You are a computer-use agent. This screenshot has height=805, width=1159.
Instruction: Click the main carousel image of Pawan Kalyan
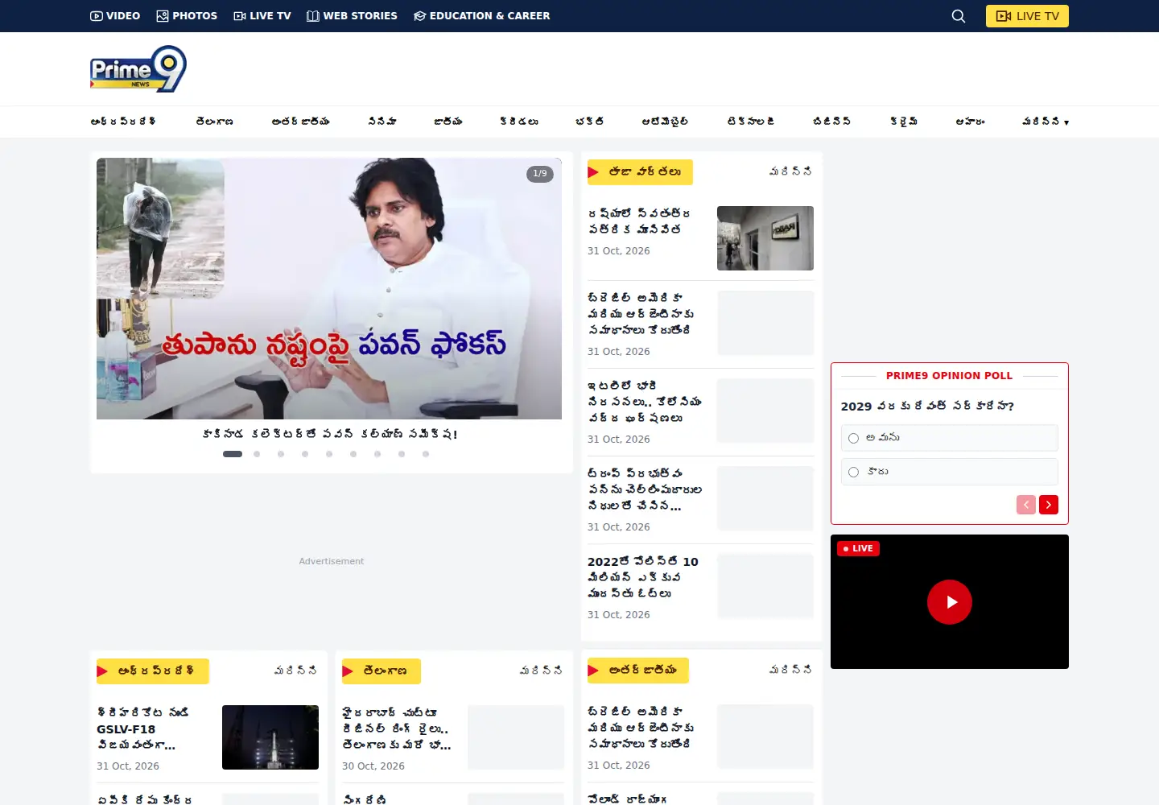click(x=329, y=288)
